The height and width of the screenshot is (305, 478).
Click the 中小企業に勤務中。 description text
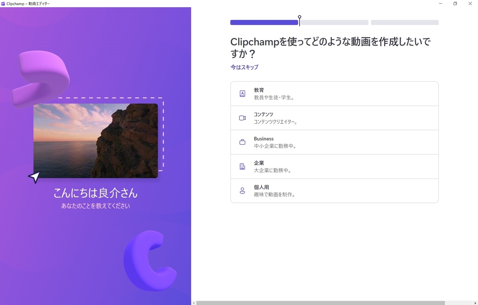coord(275,146)
